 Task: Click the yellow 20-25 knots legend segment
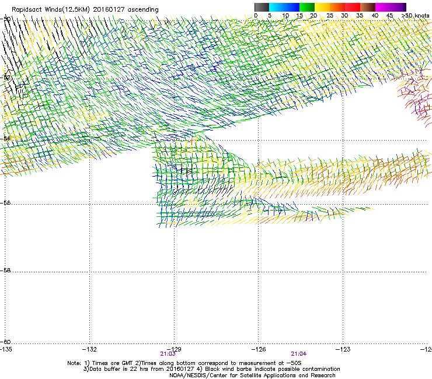coord(322,7)
